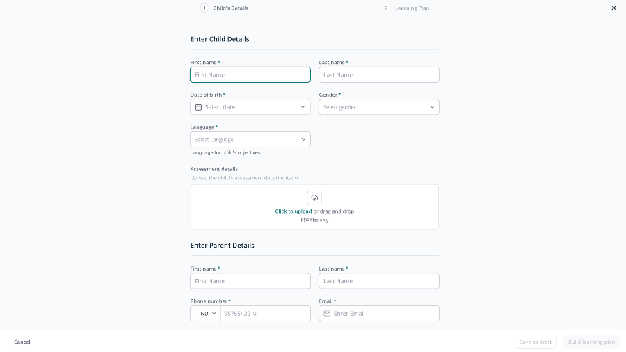Viewport: 626px width, 352px height.
Task: Click the phone number input field
Action: click(x=266, y=313)
